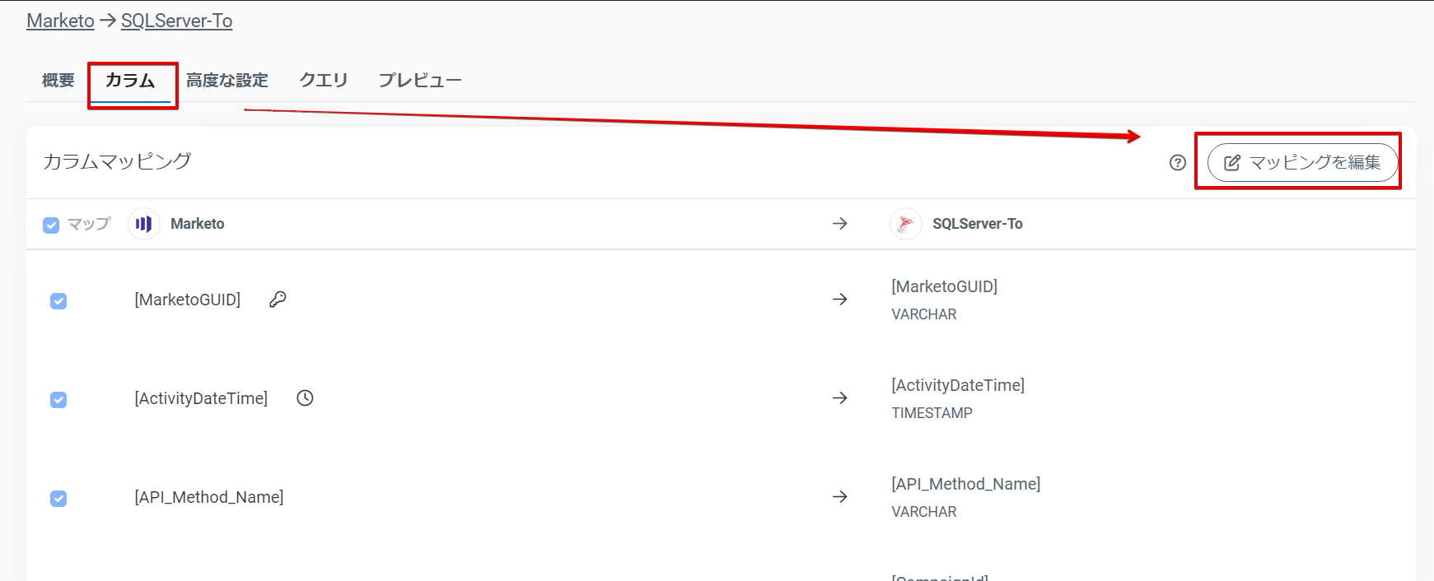Click the header arrow between Marketo and SQLServer-To

[840, 224]
